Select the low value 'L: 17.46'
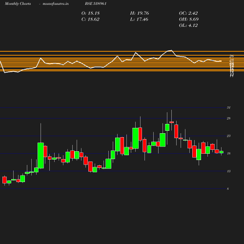 click(x=139, y=20)
